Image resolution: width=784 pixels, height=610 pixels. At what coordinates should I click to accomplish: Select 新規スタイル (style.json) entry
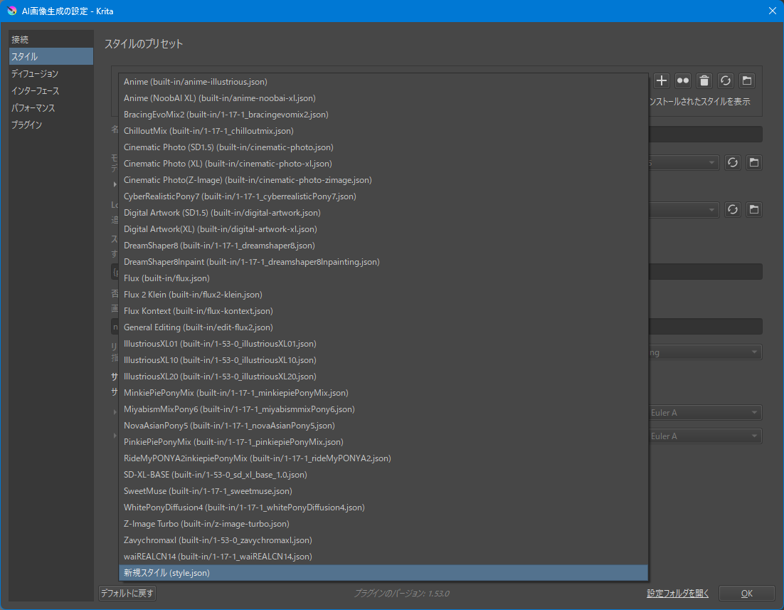[x=383, y=573]
